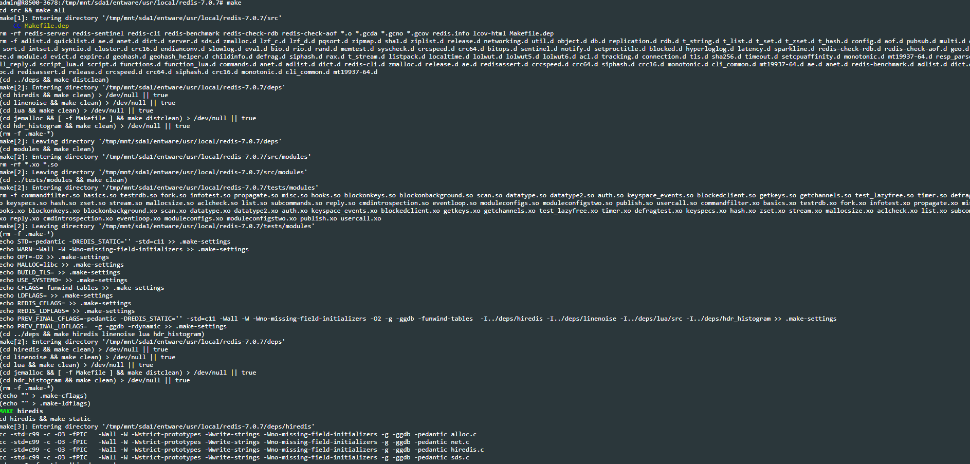The width and height of the screenshot is (970, 464).
Task: Click the 'cd hiredis && make static' line
Action: click(45, 419)
